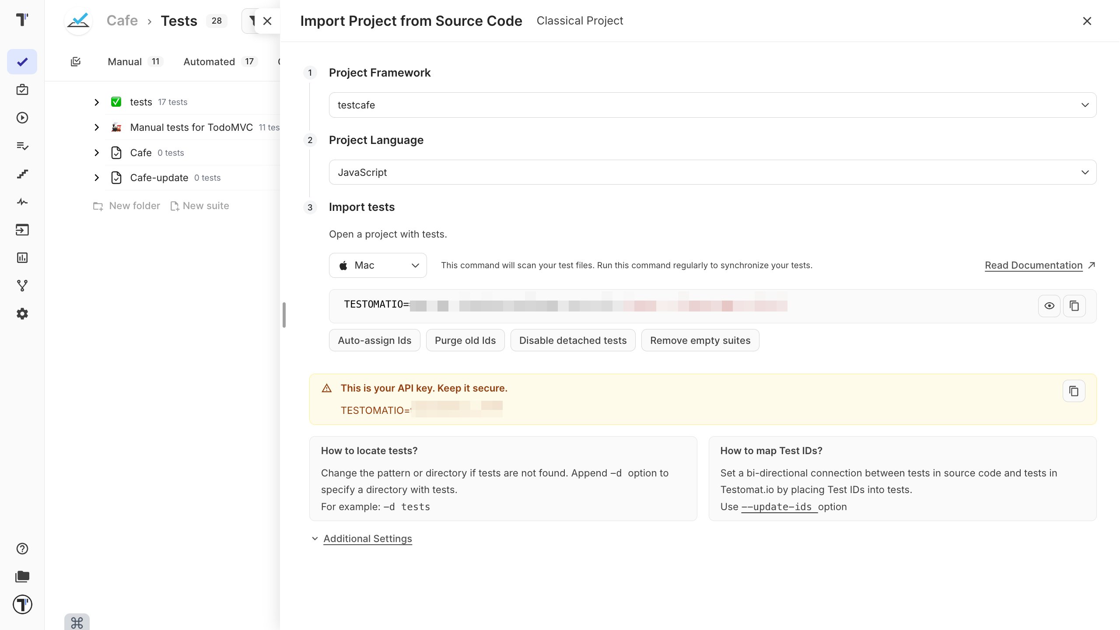Toggle Disable detached tests option
1120x630 pixels.
(x=573, y=340)
